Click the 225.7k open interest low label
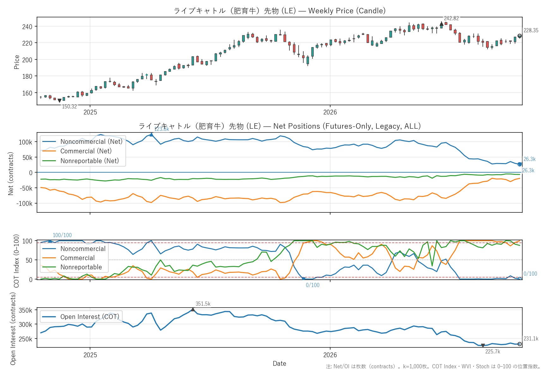Screen dimensions: 546x373 point(493,352)
